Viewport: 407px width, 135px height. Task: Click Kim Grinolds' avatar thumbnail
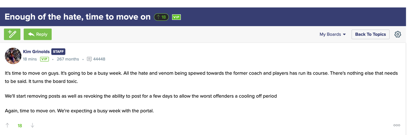click(13, 56)
